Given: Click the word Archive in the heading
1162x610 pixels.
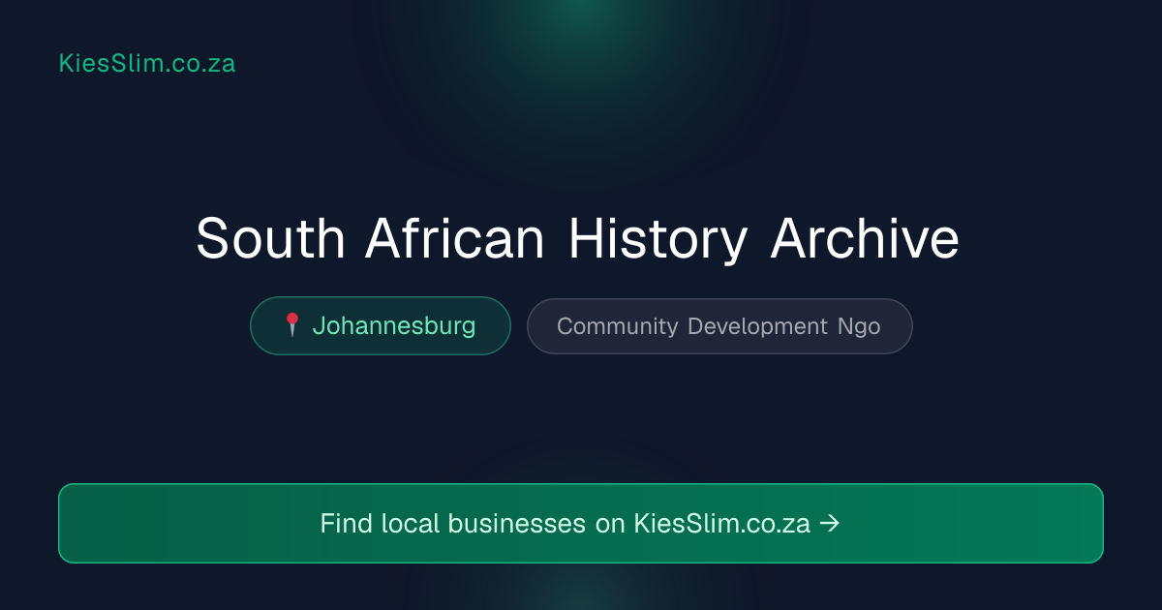Looking at the screenshot, I should 865,238.
